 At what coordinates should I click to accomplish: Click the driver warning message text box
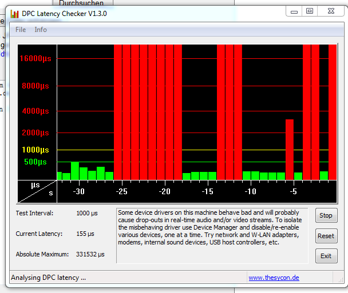click(x=212, y=236)
